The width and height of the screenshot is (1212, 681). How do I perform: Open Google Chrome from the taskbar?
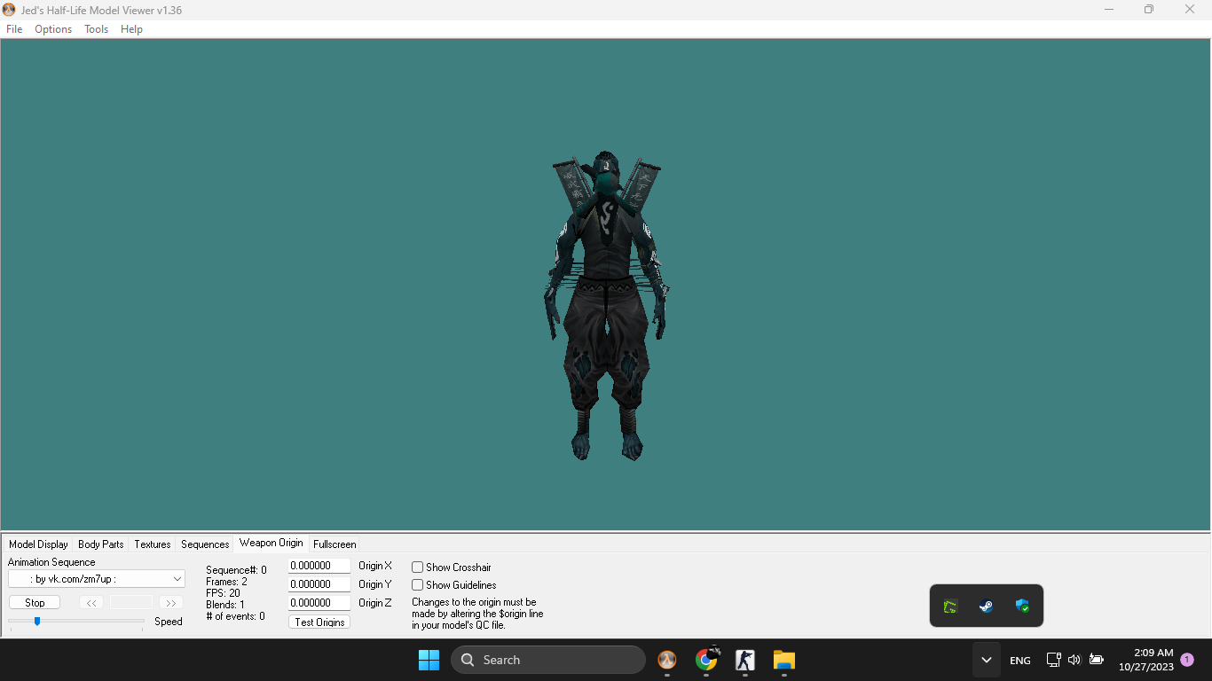pyautogui.click(x=706, y=660)
